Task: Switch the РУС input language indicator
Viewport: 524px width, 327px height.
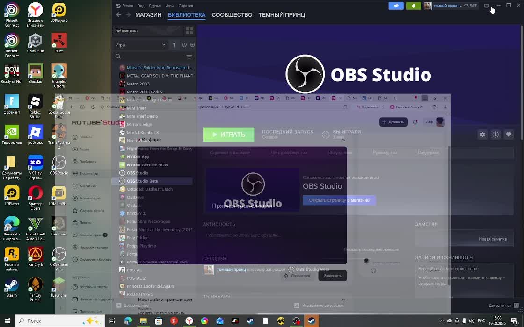Action: point(481,320)
